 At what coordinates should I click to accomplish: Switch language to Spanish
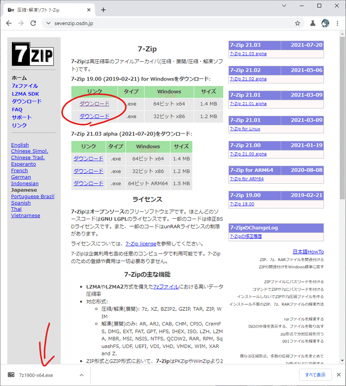pyautogui.click(x=21, y=203)
